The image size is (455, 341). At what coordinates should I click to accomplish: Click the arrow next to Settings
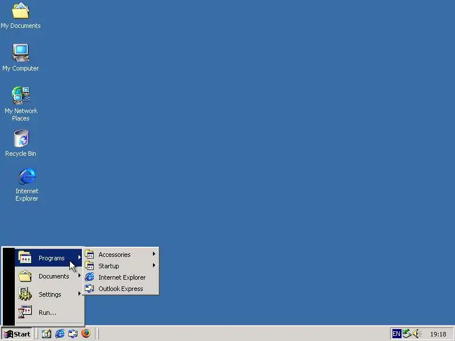tap(79, 294)
